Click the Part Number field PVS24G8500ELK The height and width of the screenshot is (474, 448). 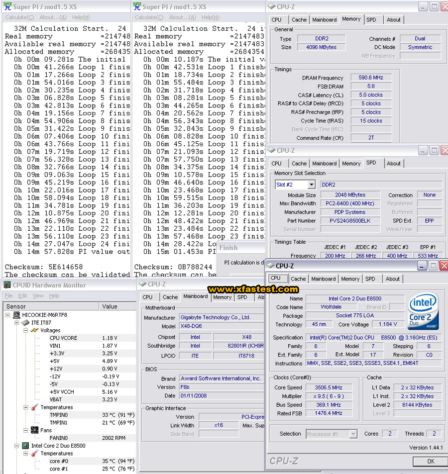350,221
